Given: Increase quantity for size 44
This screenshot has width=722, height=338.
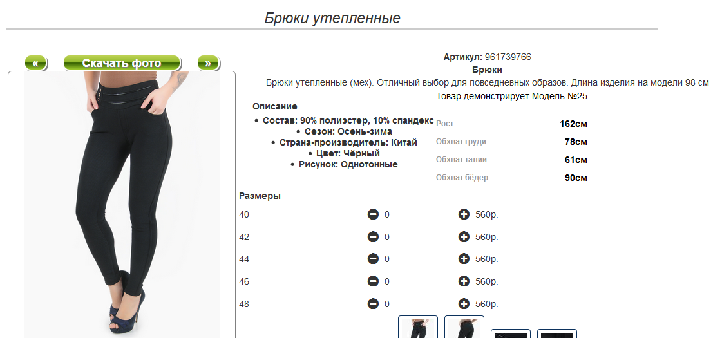Looking at the screenshot, I should 464,259.
